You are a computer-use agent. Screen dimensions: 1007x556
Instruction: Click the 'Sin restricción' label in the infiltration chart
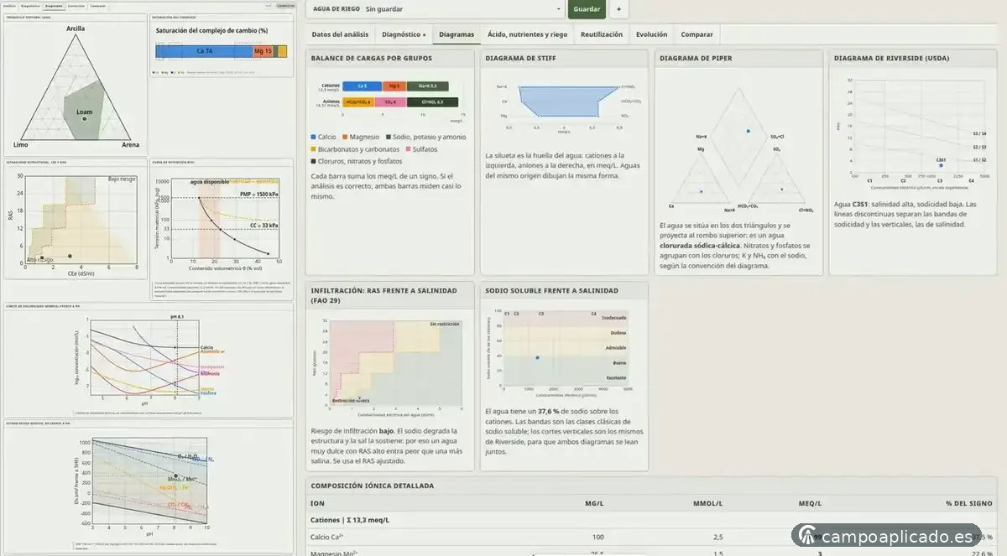pos(445,324)
